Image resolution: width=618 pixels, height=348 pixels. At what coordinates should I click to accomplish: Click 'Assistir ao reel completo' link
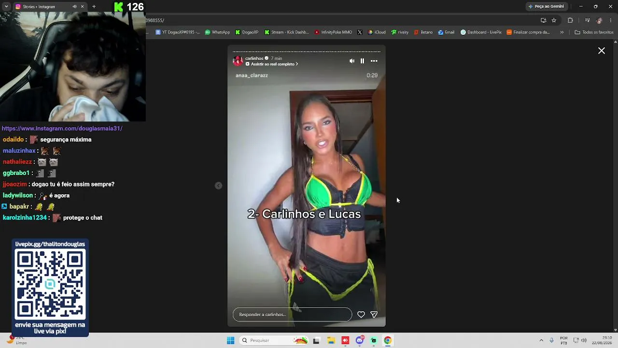[272, 64]
